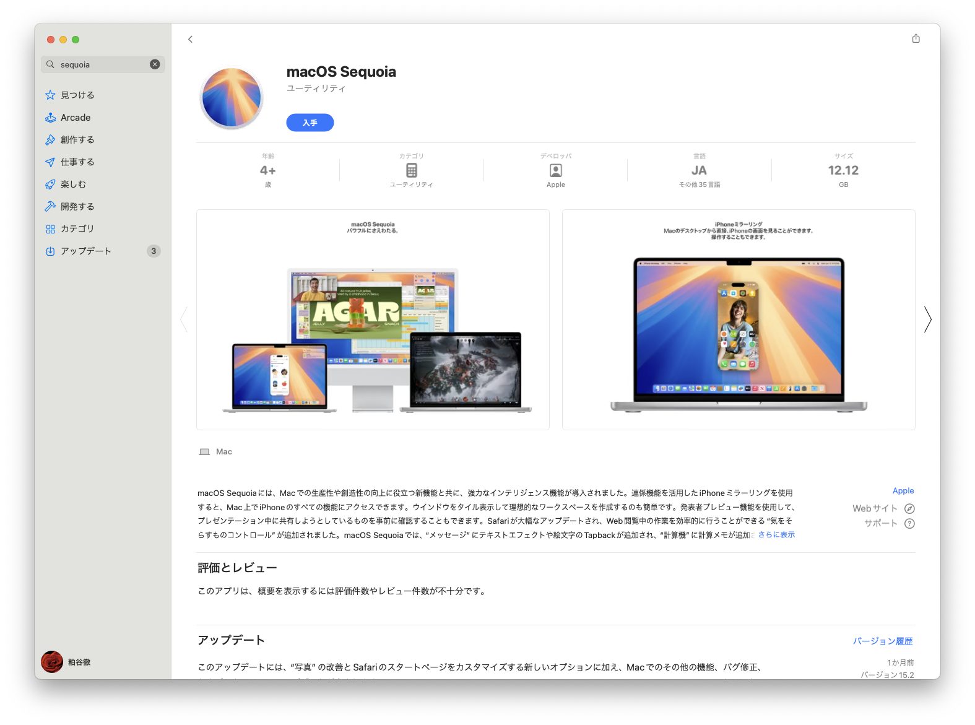The height and width of the screenshot is (725, 975).
Task: Open the first macOS Sequoia screenshot
Action: click(x=373, y=319)
